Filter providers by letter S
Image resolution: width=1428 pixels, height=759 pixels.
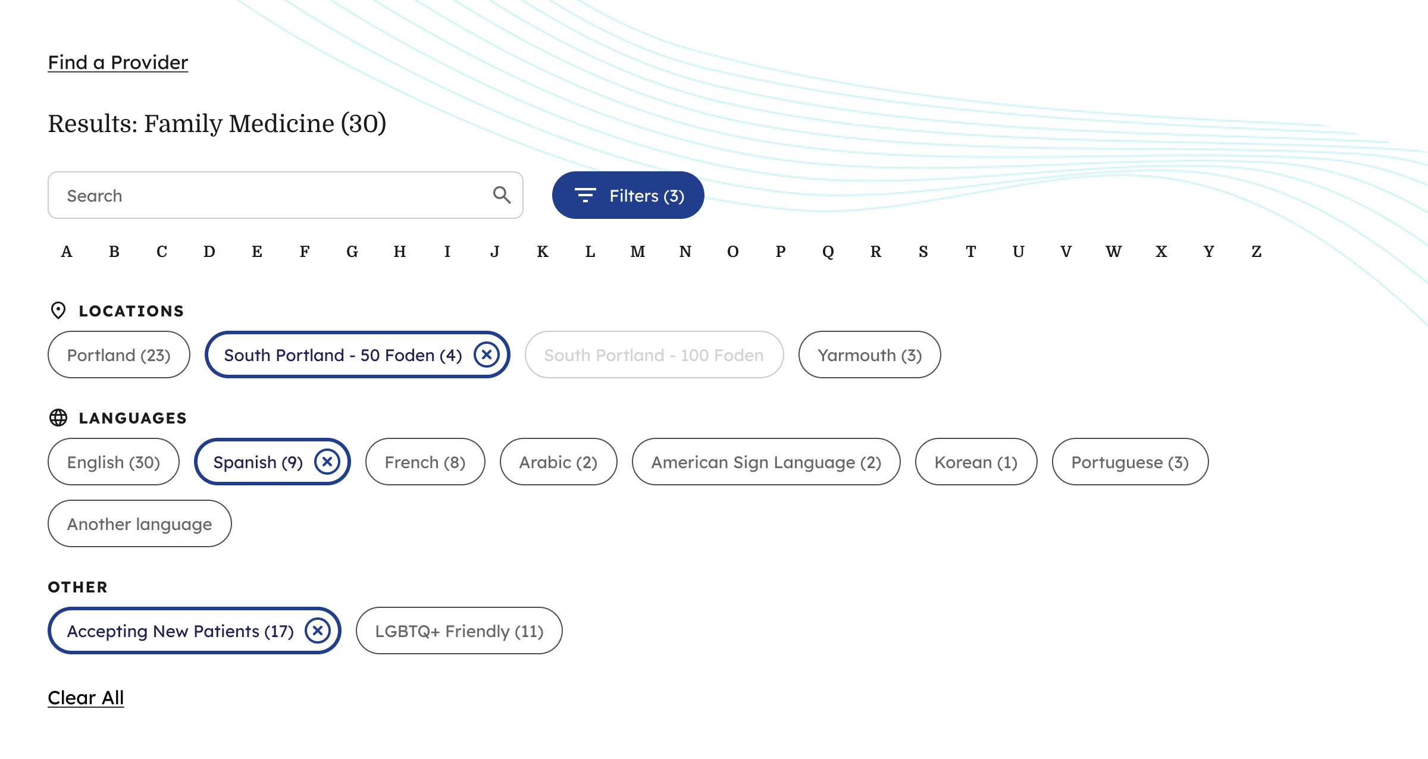[x=923, y=252]
